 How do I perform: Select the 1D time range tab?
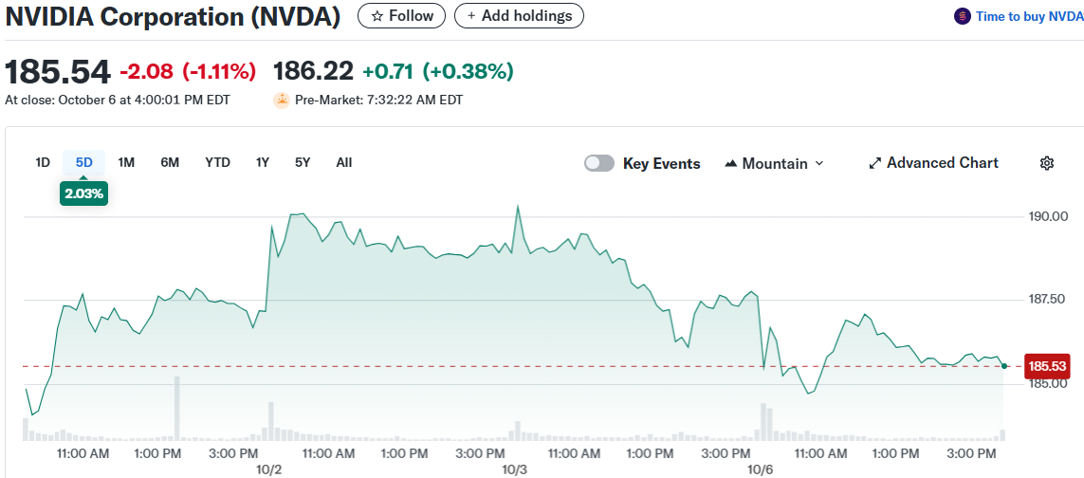[x=43, y=162]
